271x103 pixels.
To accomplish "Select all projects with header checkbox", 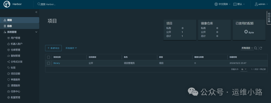I will 48,57.
